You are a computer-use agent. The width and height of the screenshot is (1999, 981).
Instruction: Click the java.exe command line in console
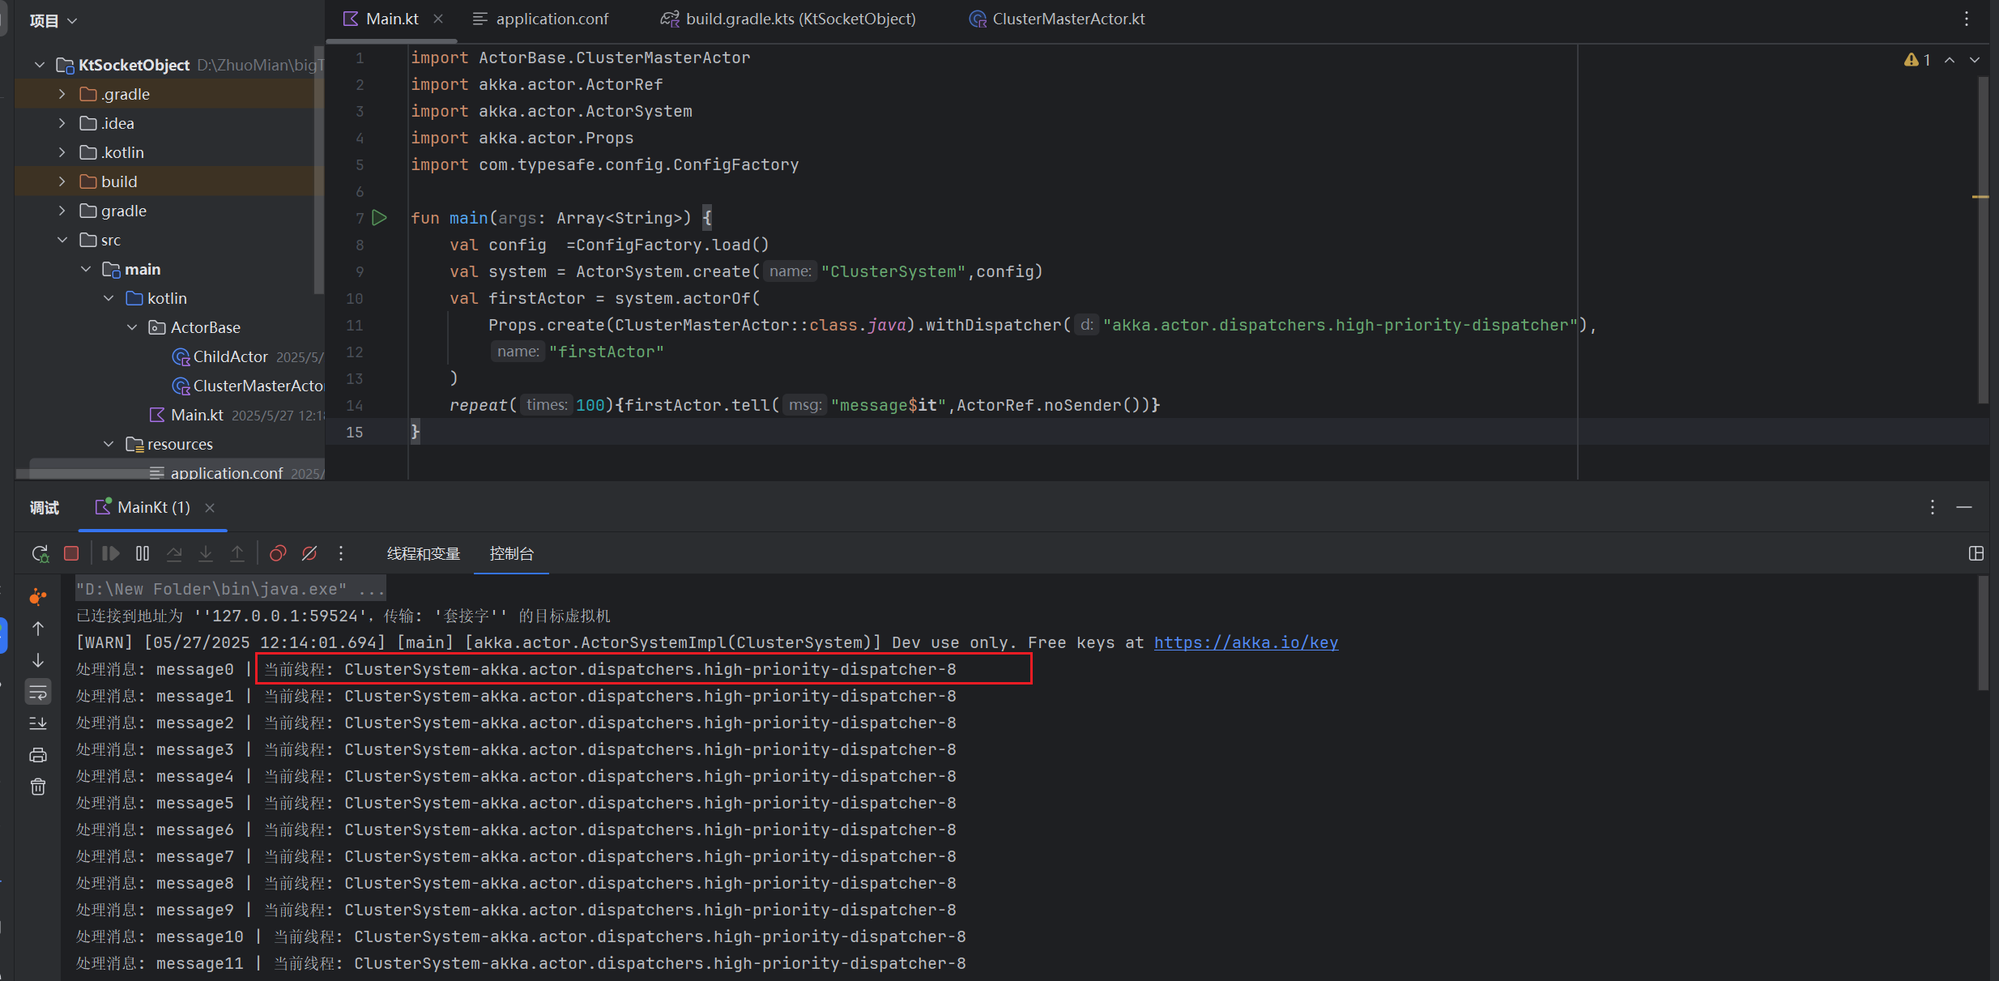(x=231, y=589)
